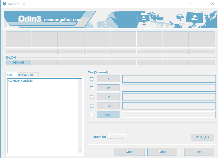218x158 pixels.
Task: Click the Odin3 app icon in title bar
Action: click(x=4, y=4)
